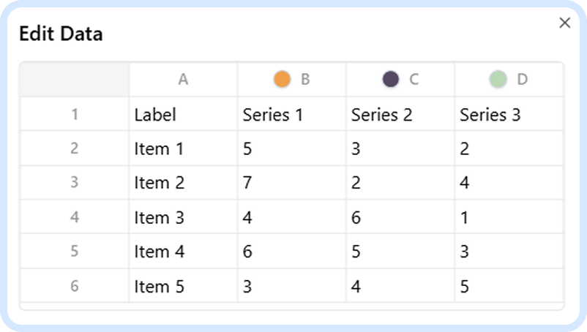
Task: Select row 3 header
Action: point(74,183)
